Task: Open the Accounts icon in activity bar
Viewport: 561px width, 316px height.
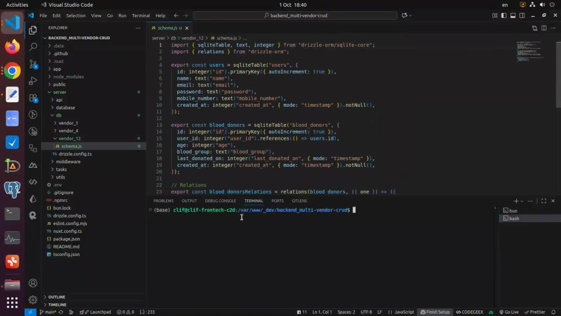Action: [x=33, y=283]
